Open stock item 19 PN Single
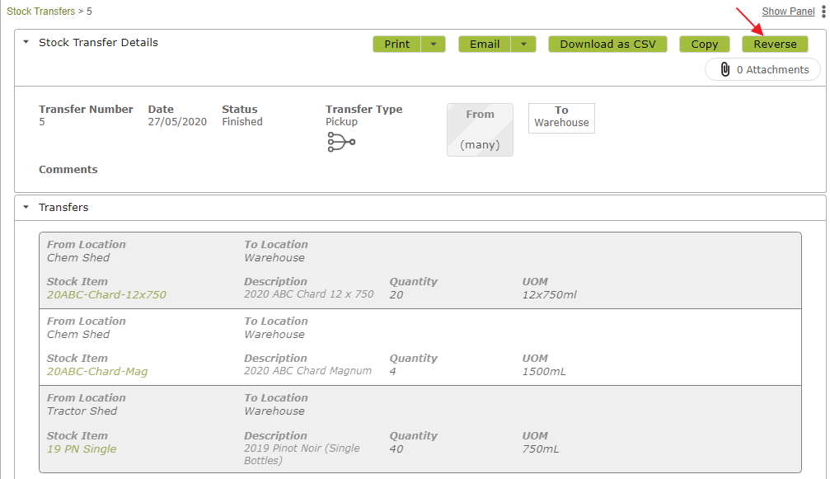The image size is (830, 479). tap(82, 448)
